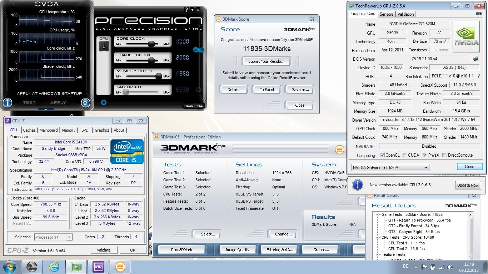The height and width of the screenshot is (274, 488).
Task: Switch to Sensors tab in GPU-Z
Action: coord(386,14)
